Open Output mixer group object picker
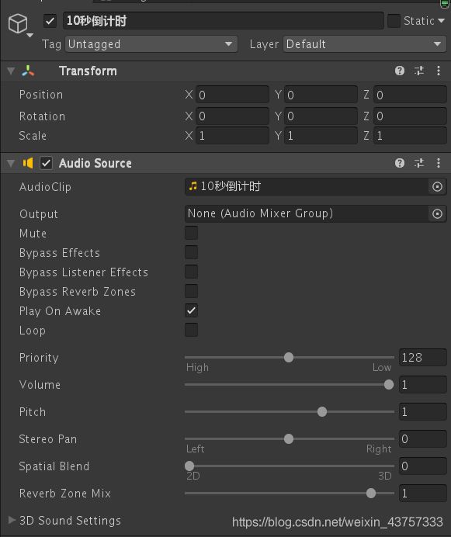This screenshot has height=537, width=451. pos(437,213)
